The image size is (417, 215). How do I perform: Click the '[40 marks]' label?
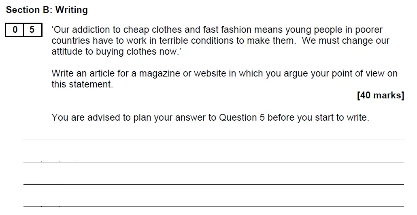(x=381, y=95)
